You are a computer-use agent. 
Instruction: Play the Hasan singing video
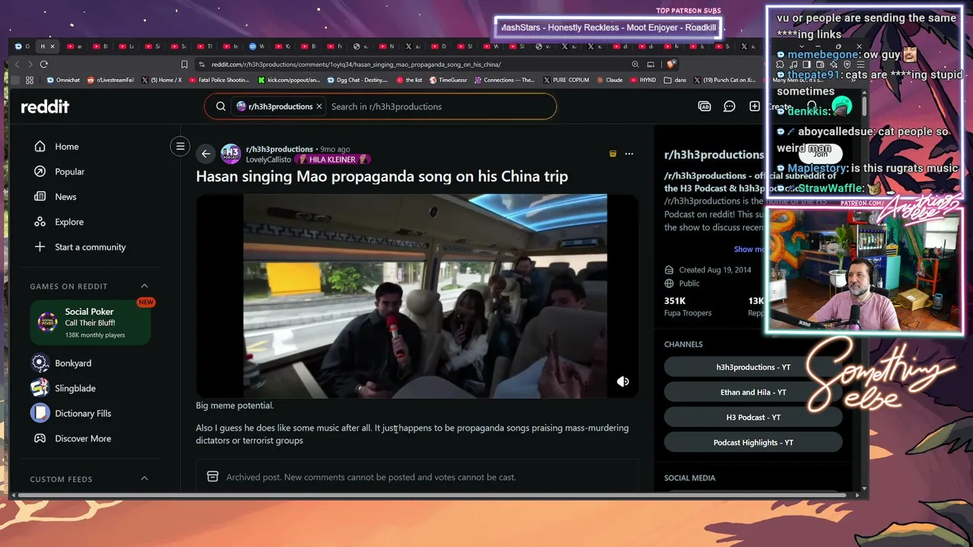(x=417, y=296)
